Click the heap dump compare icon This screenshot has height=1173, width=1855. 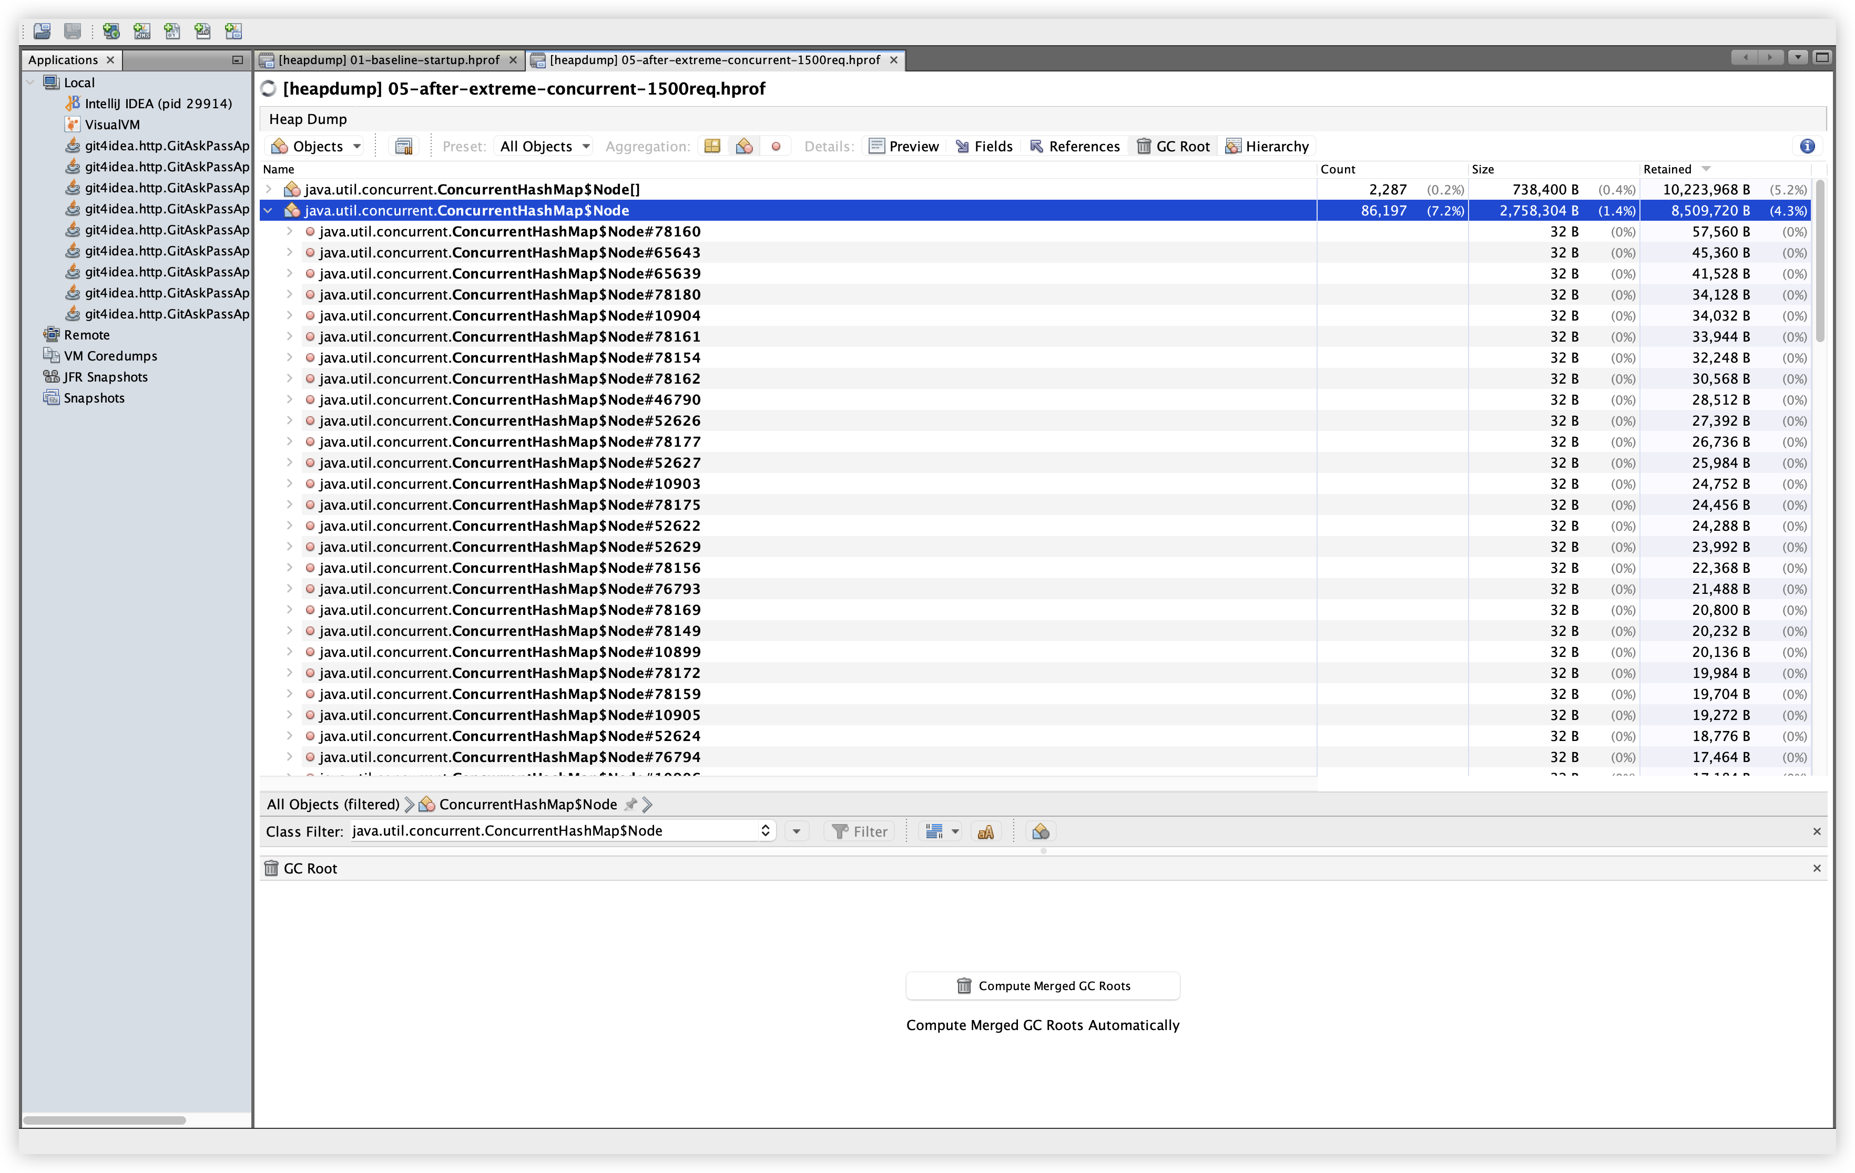coord(404,146)
